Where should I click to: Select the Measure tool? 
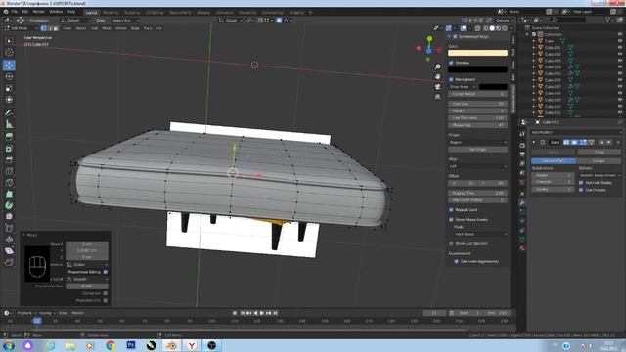click(x=9, y=124)
